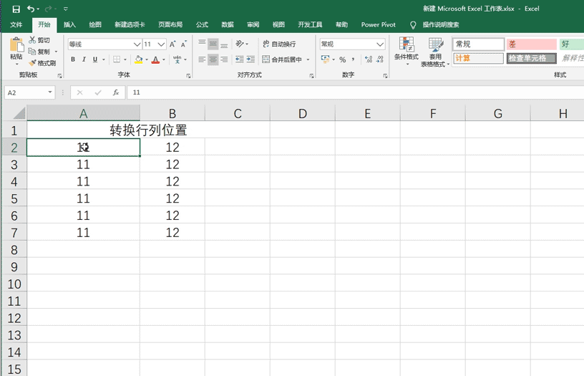Increase decimal places icon
The height and width of the screenshot is (376, 584).
(369, 59)
